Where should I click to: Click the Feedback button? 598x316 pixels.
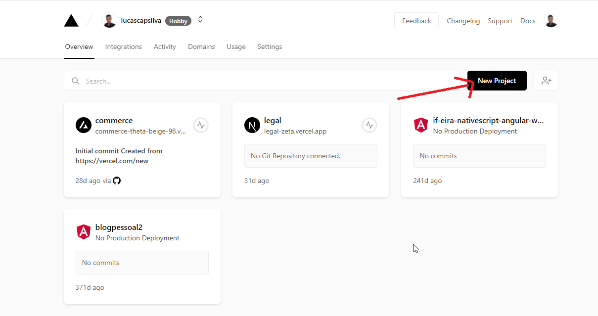416,21
